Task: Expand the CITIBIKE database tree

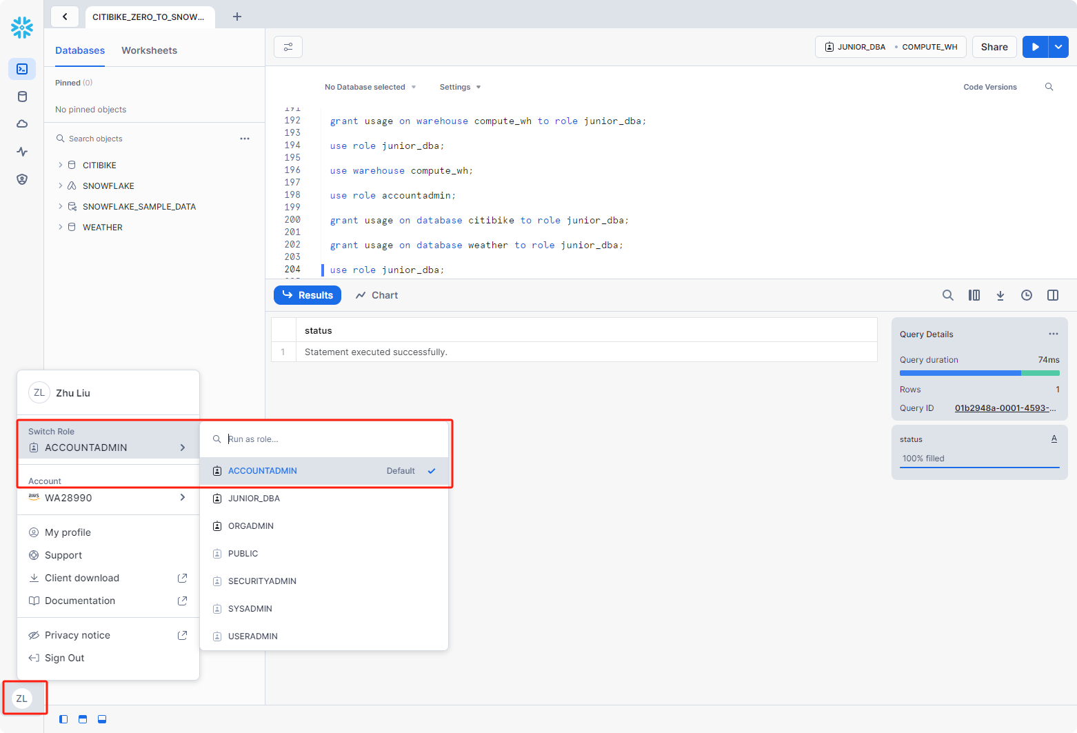Action: (61, 165)
